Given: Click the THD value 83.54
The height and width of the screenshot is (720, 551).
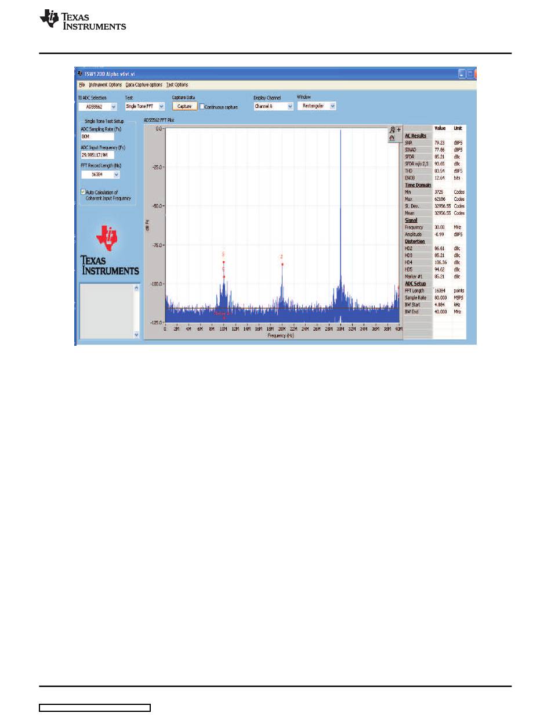Looking at the screenshot, I should pyautogui.click(x=440, y=171).
